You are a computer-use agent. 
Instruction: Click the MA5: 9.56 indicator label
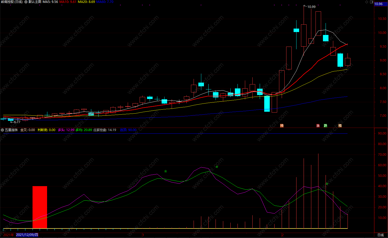pyautogui.click(x=50, y=2)
